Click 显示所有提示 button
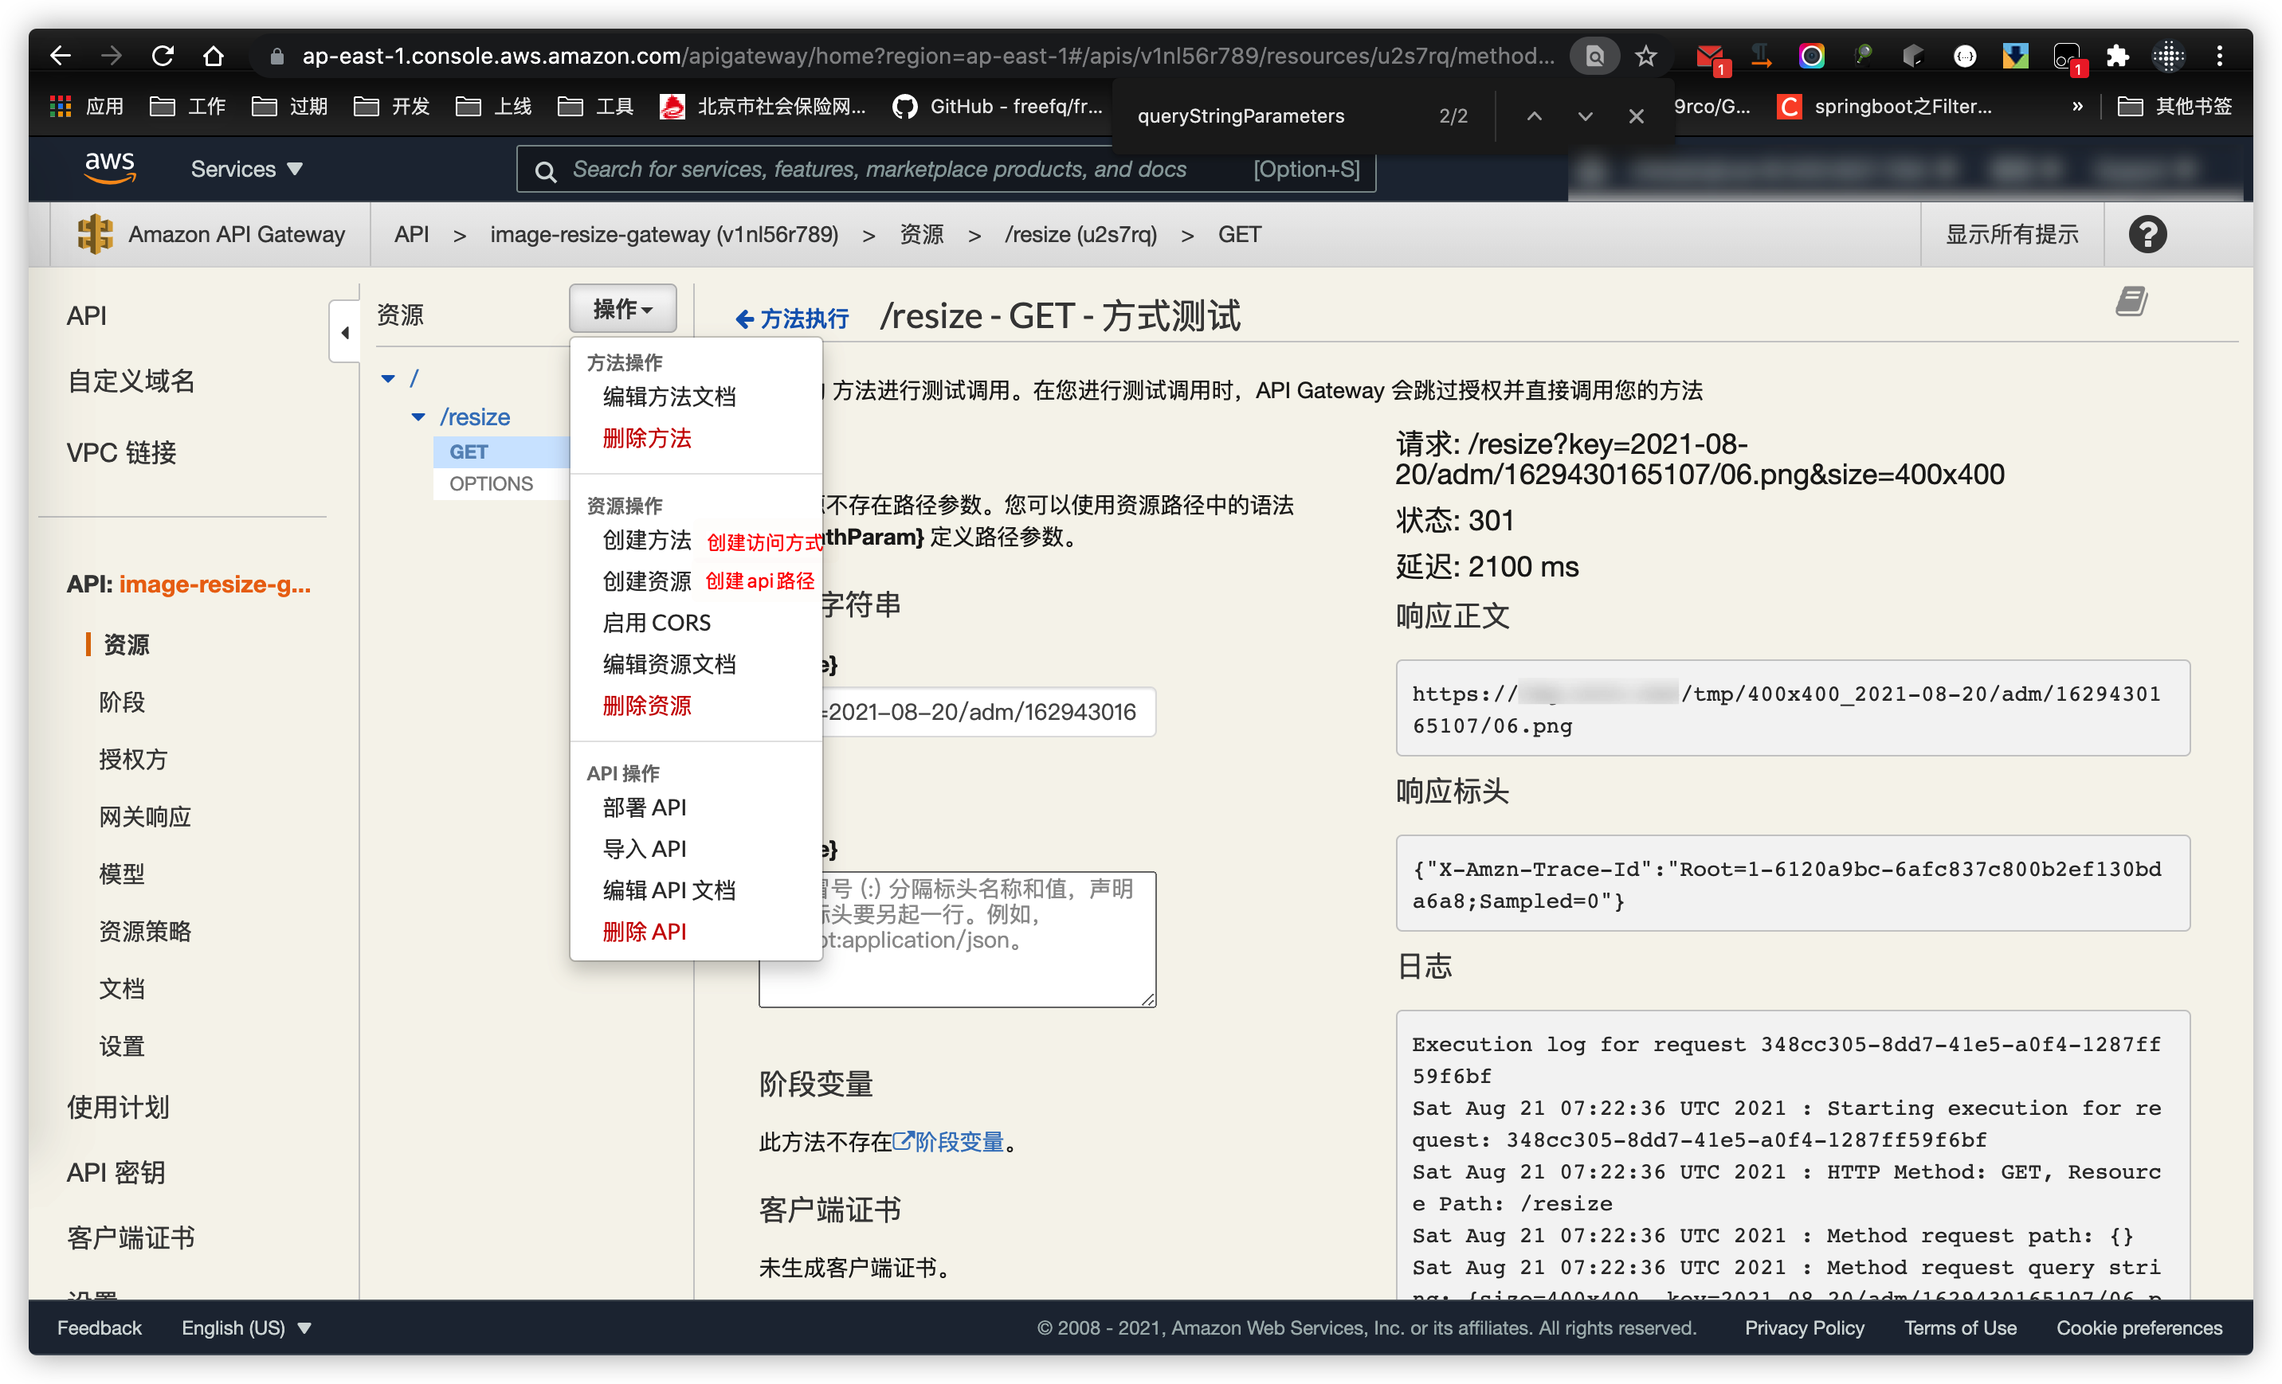 (x=2012, y=234)
